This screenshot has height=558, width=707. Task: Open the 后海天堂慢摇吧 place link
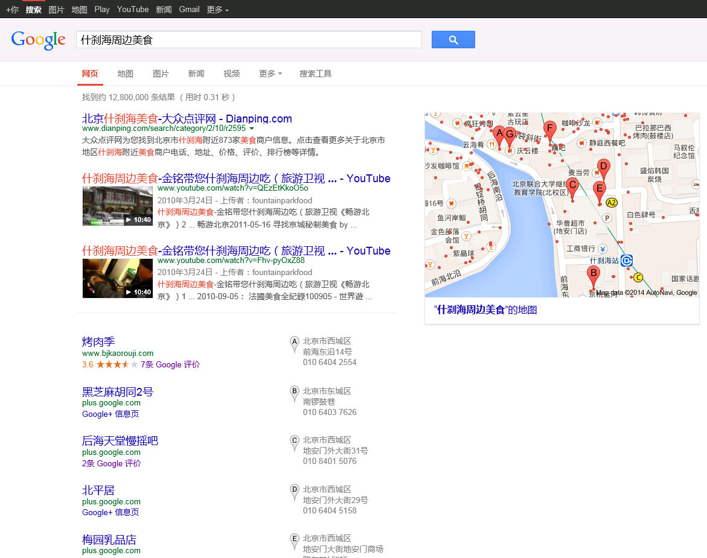(120, 440)
